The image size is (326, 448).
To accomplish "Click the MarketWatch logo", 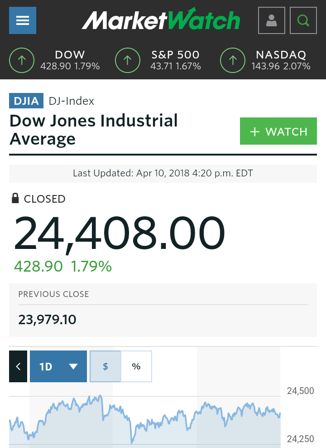I will (161, 19).
